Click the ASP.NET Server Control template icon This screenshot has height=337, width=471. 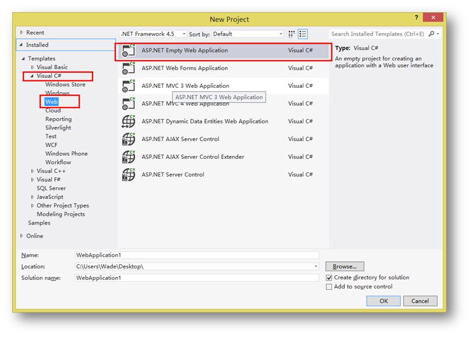[x=128, y=175]
